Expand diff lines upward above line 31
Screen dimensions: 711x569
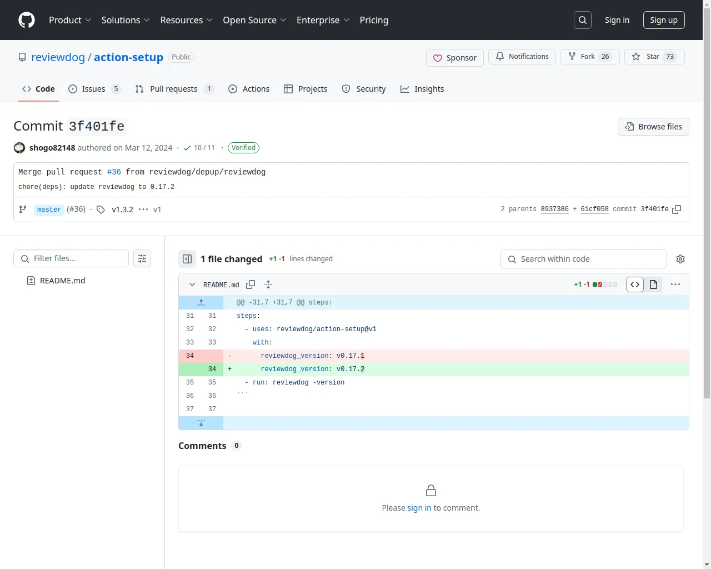(x=201, y=302)
